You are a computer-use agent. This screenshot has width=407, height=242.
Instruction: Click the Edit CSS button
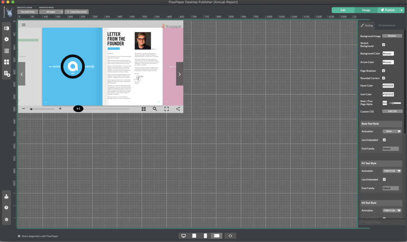(392, 111)
